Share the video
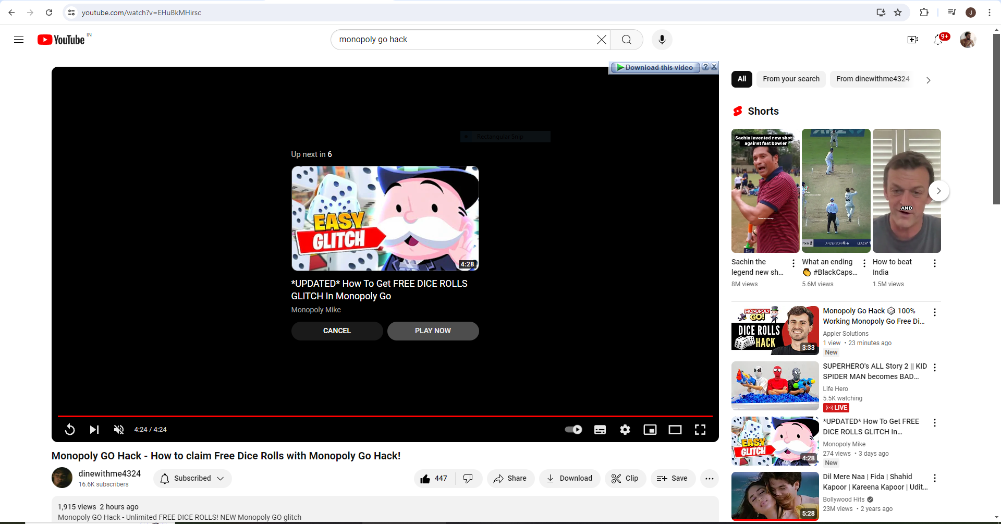The width and height of the screenshot is (1001, 524). coord(510,479)
